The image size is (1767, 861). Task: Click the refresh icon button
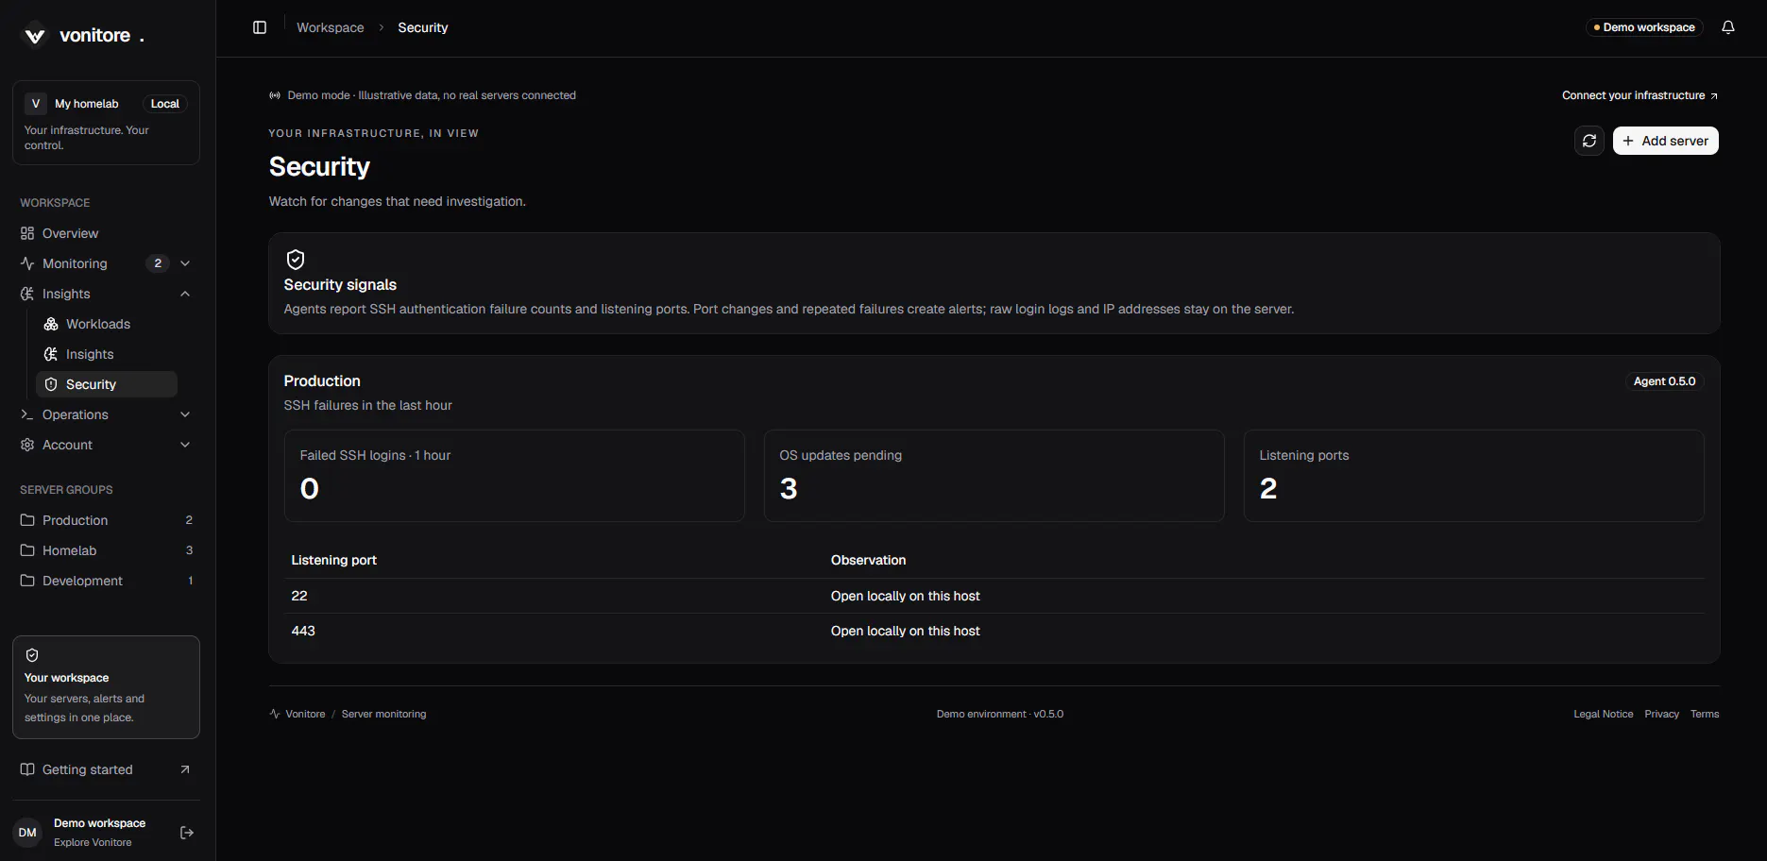[x=1589, y=141]
